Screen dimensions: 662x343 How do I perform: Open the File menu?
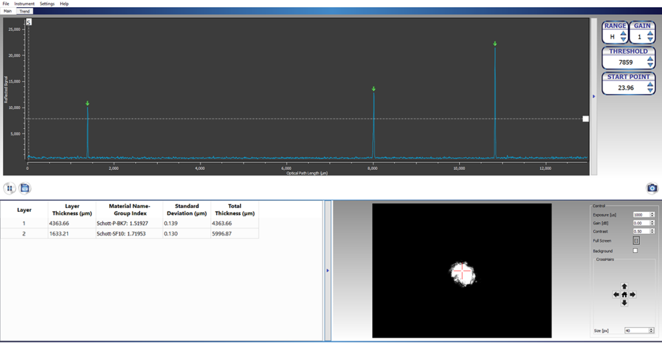point(5,3)
